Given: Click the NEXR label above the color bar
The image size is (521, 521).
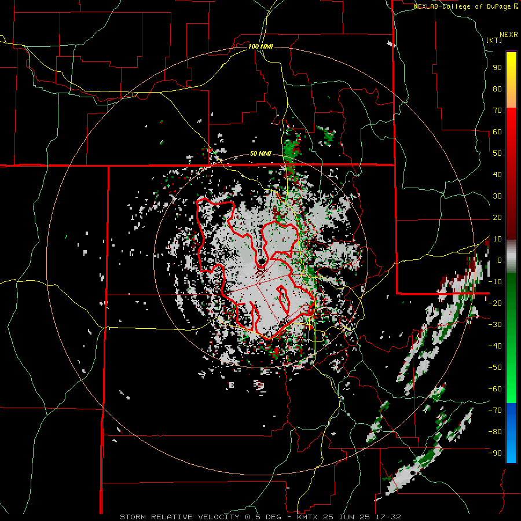Looking at the screenshot, I should (x=509, y=35).
